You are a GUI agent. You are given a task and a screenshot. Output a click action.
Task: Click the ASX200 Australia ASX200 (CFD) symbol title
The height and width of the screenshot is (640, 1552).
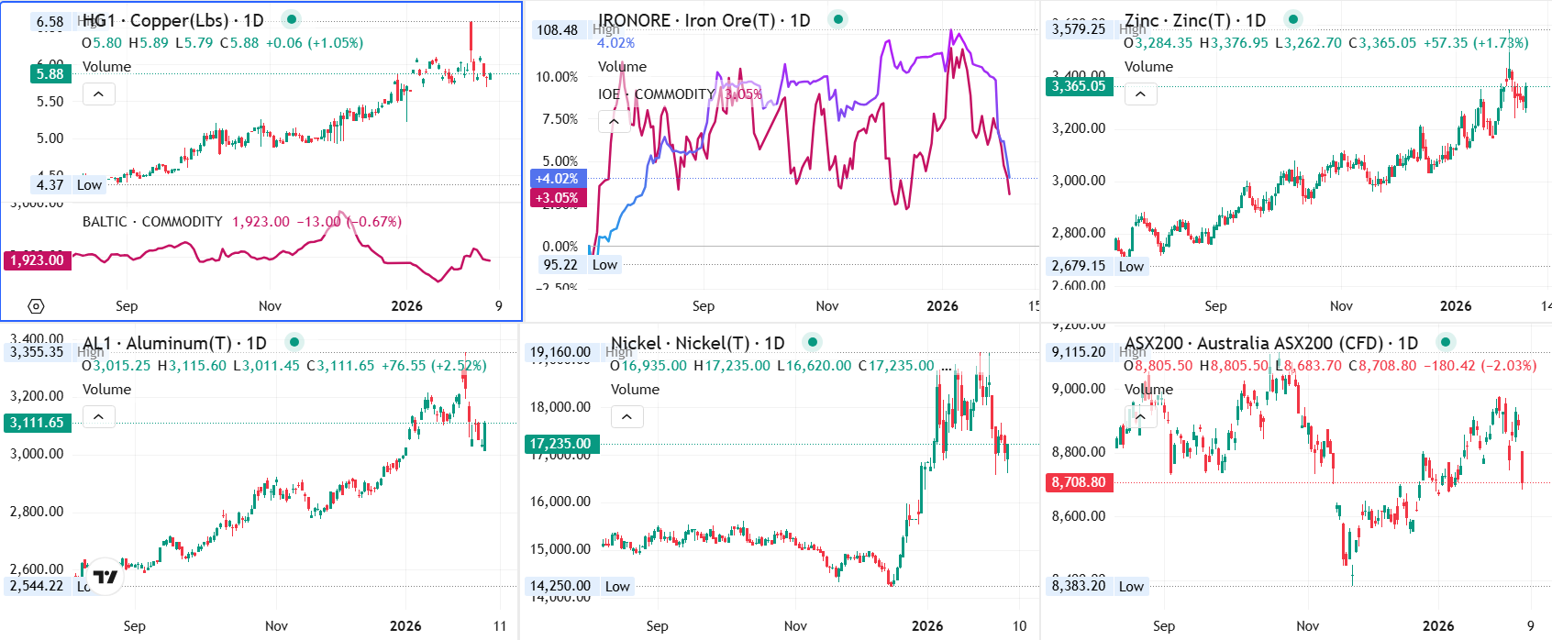click(1270, 343)
